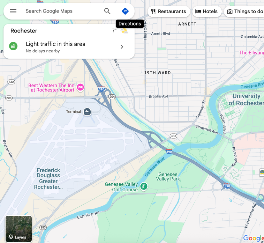Filter the map by Restaurants
The width and height of the screenshot is (264, 243).
[169, 12]
